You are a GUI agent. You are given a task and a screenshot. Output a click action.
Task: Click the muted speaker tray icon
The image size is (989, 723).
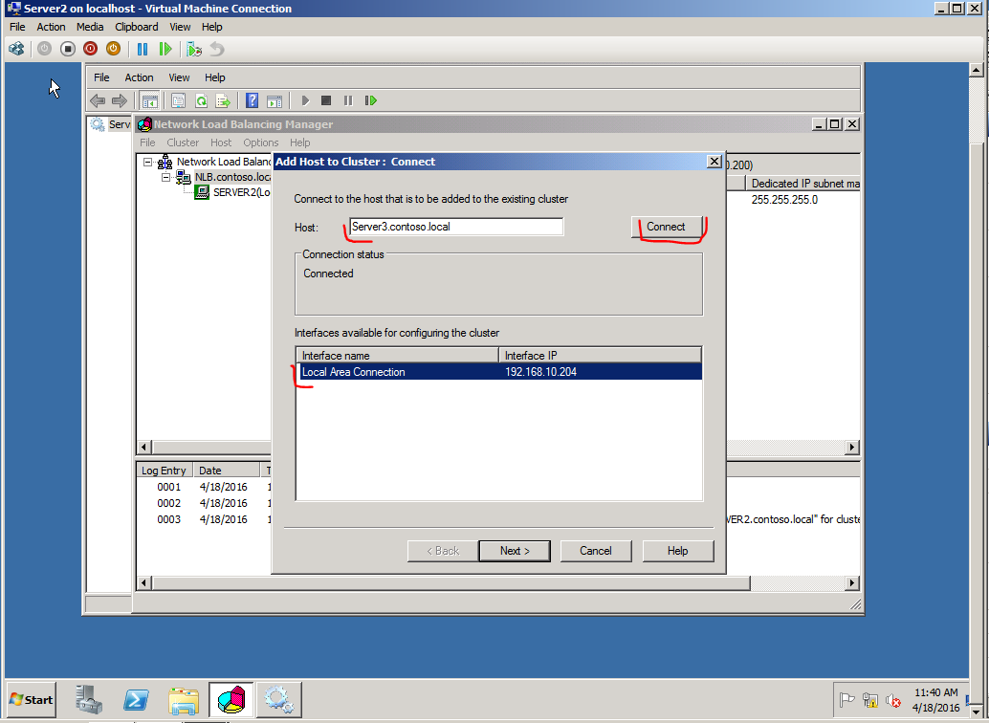[893, 700]
